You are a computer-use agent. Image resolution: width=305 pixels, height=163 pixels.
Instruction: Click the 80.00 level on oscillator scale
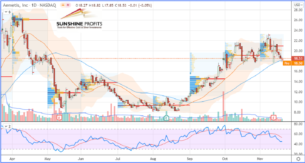click(298, 124)
